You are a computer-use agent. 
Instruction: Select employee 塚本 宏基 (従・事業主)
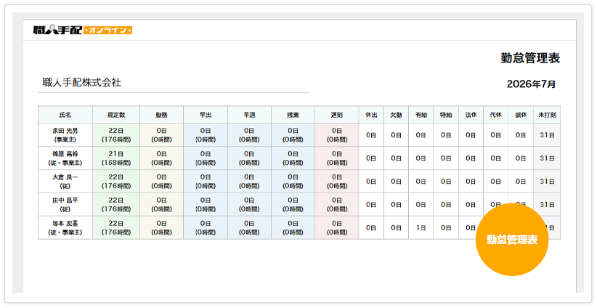[x=65, y=227]
